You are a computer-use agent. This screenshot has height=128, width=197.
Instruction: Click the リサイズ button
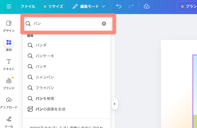53,7
